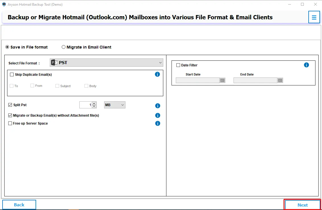Toggle the Subject duplicate filter checkbox
322x210 pixels.
click(x=57, y=86)
